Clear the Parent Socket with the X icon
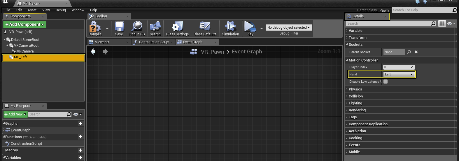Image resolution: width=459 pixels, height=161 pixels. point(416,52)
